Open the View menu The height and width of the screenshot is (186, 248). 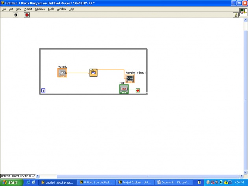click(19, 9)
